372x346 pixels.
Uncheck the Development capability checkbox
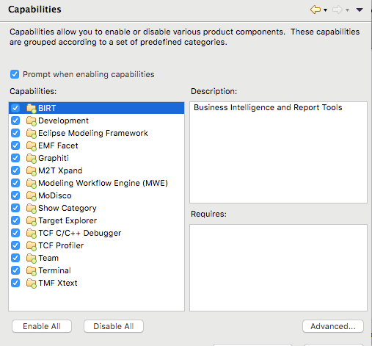[15, 120]
